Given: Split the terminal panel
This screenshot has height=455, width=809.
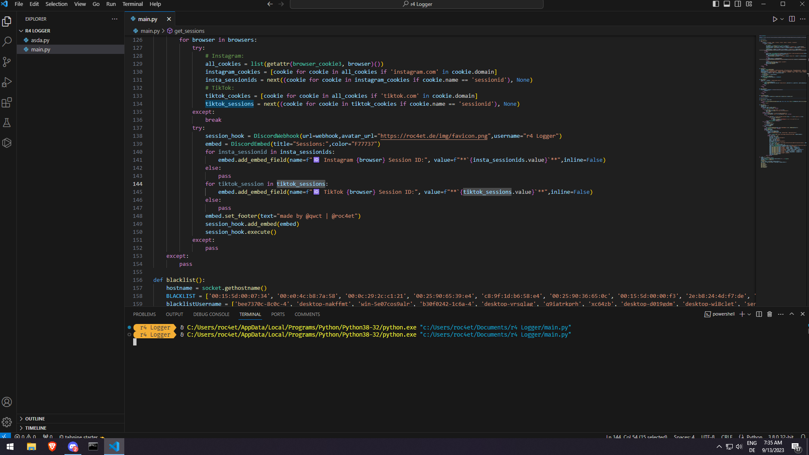Looking at the screenshot, I should (759, 314).
